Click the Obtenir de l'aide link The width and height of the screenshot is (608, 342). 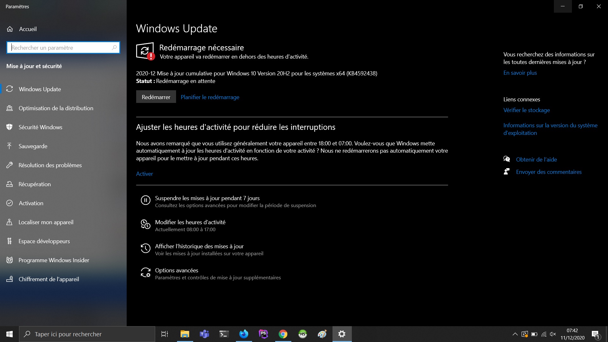[x=536, y=160]
